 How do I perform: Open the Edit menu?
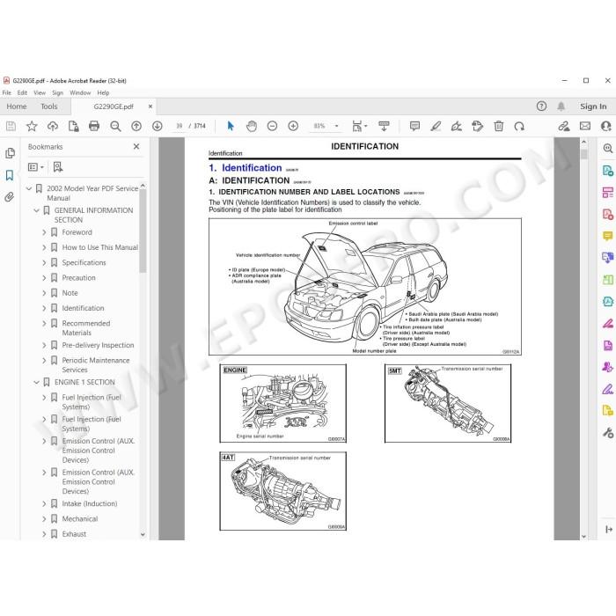[22, 92]
